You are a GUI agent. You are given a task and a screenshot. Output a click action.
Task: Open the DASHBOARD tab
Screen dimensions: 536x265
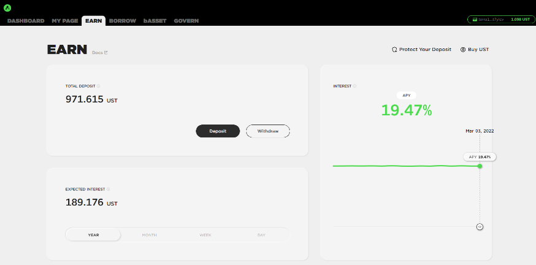coord(26,21)
